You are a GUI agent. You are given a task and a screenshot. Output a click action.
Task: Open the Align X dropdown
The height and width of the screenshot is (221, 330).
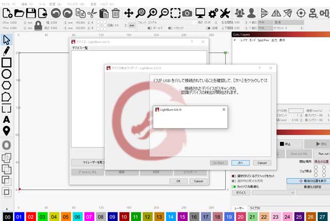[x=266, y=23]
